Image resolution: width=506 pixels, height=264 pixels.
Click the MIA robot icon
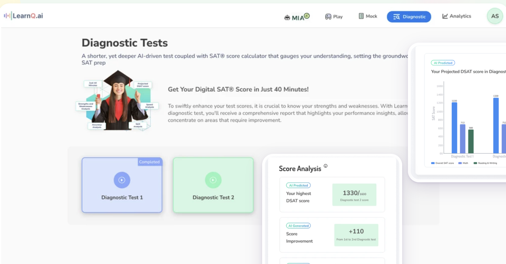(x=287, y=17)
